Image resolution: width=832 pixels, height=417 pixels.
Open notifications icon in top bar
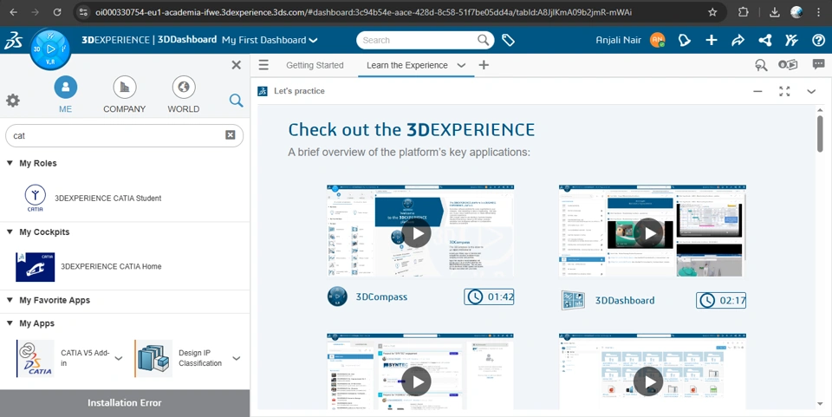tap(685, 41)
